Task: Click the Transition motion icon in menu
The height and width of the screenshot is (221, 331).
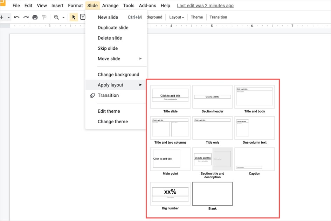Action: click(92, 95)
